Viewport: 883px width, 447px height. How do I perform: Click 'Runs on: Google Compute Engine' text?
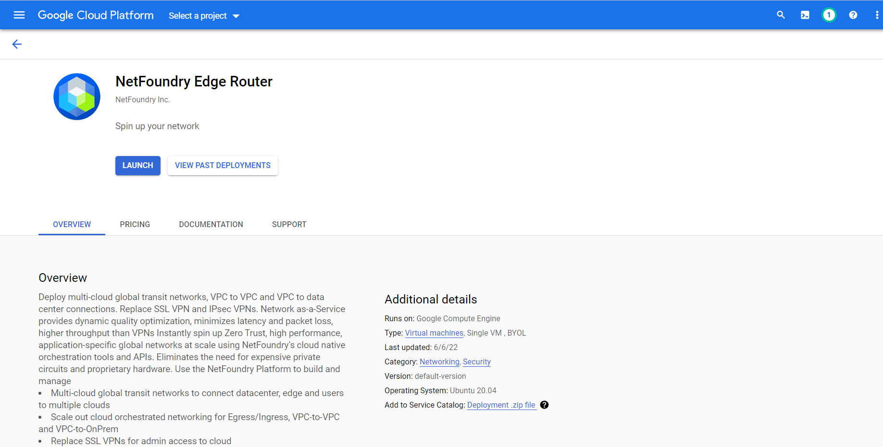[x=442, y=318]
